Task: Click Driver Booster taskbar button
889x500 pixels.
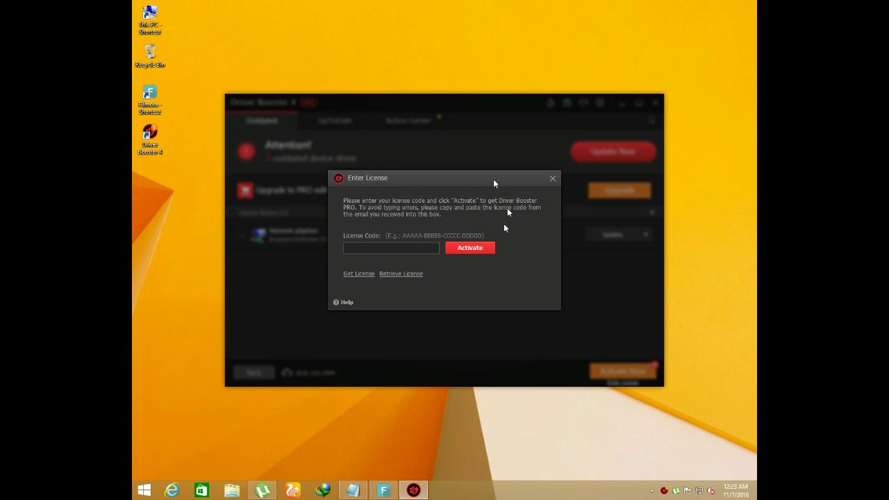Action: coord(414,490)
